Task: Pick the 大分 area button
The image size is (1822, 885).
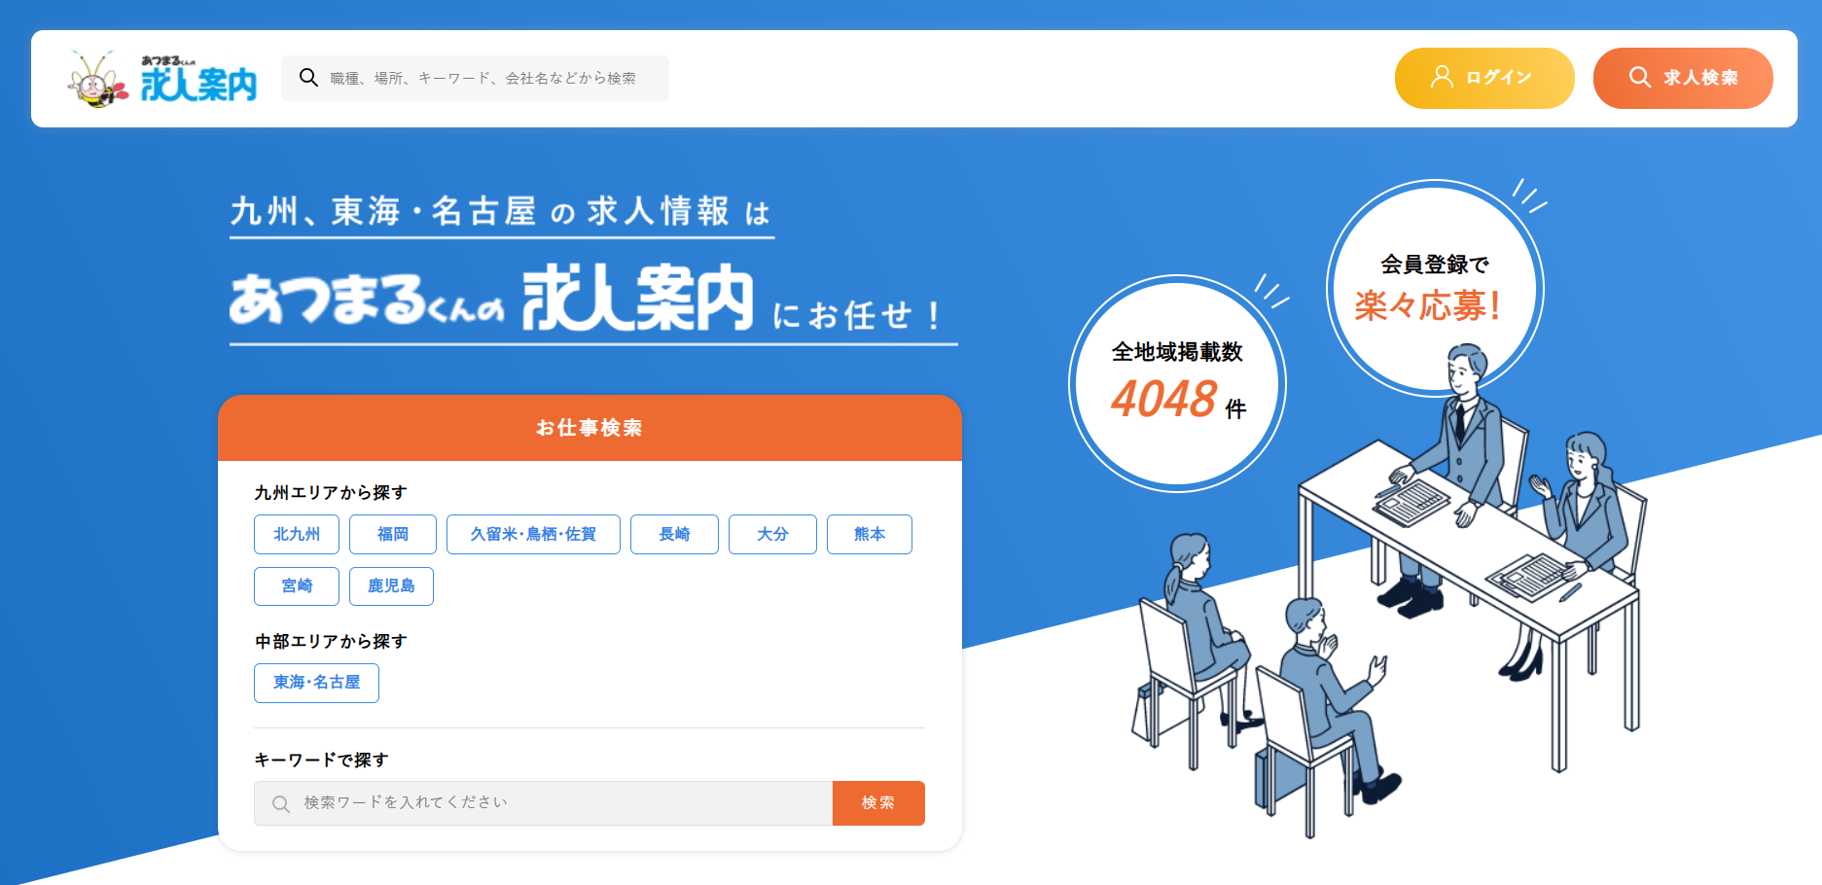Action: coord(772,534)
